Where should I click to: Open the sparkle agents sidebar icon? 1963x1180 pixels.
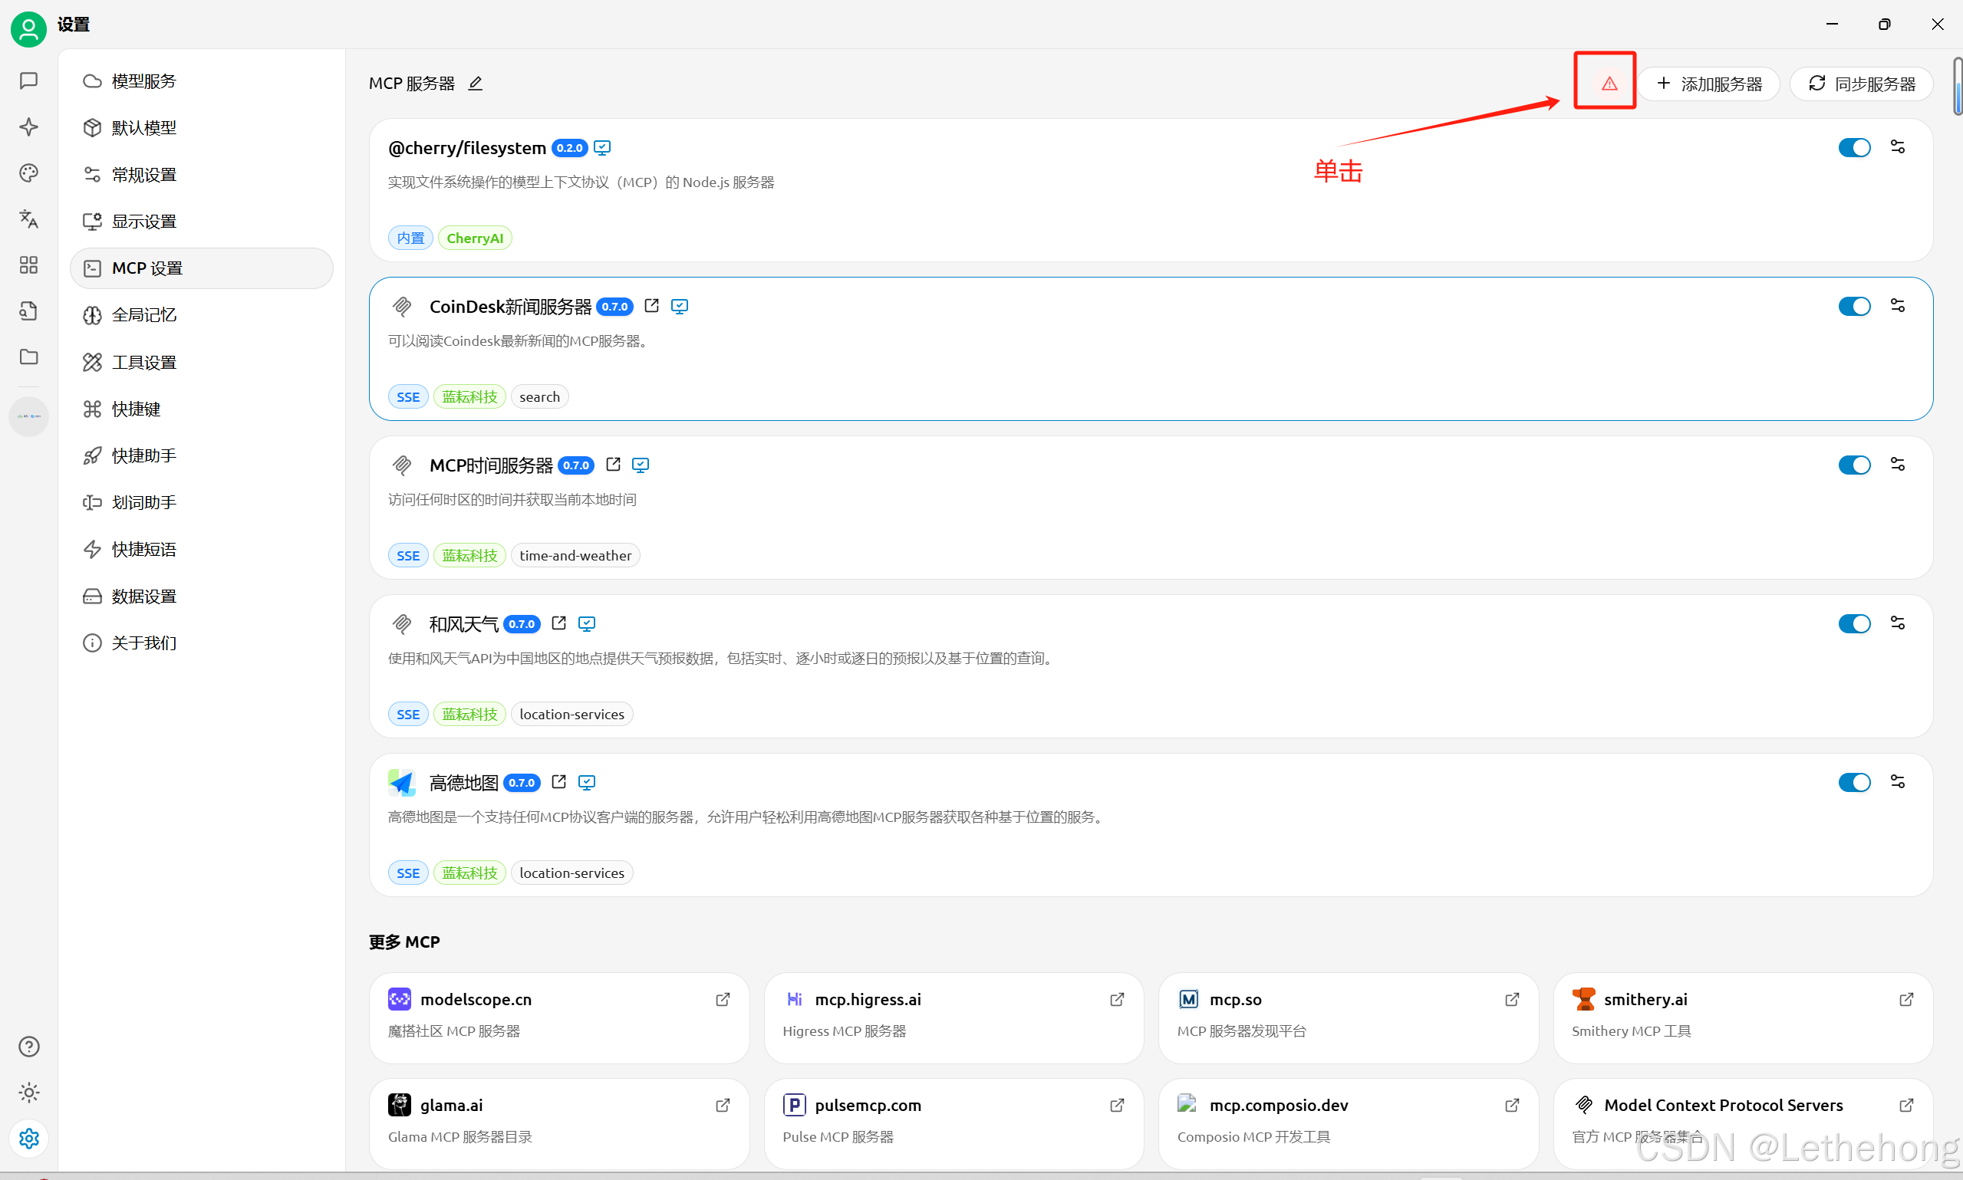pyautogui.click(x=28, y=127)
